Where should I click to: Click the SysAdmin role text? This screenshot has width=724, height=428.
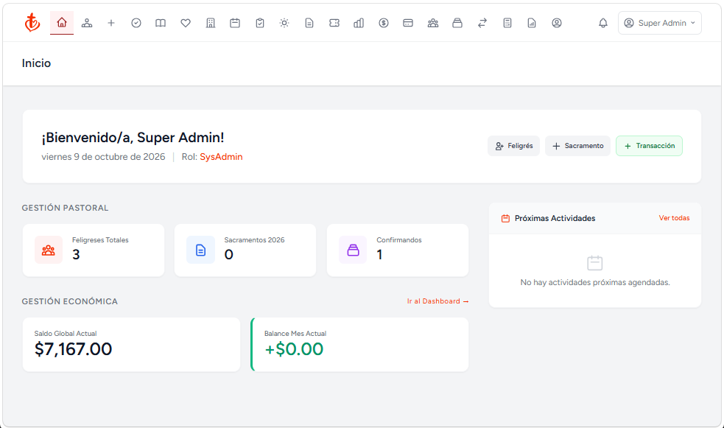point(221,157)
